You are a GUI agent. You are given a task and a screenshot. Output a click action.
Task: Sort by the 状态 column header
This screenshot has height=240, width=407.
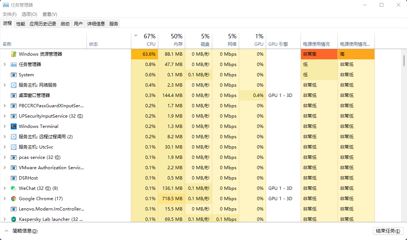tap(109, 41)
